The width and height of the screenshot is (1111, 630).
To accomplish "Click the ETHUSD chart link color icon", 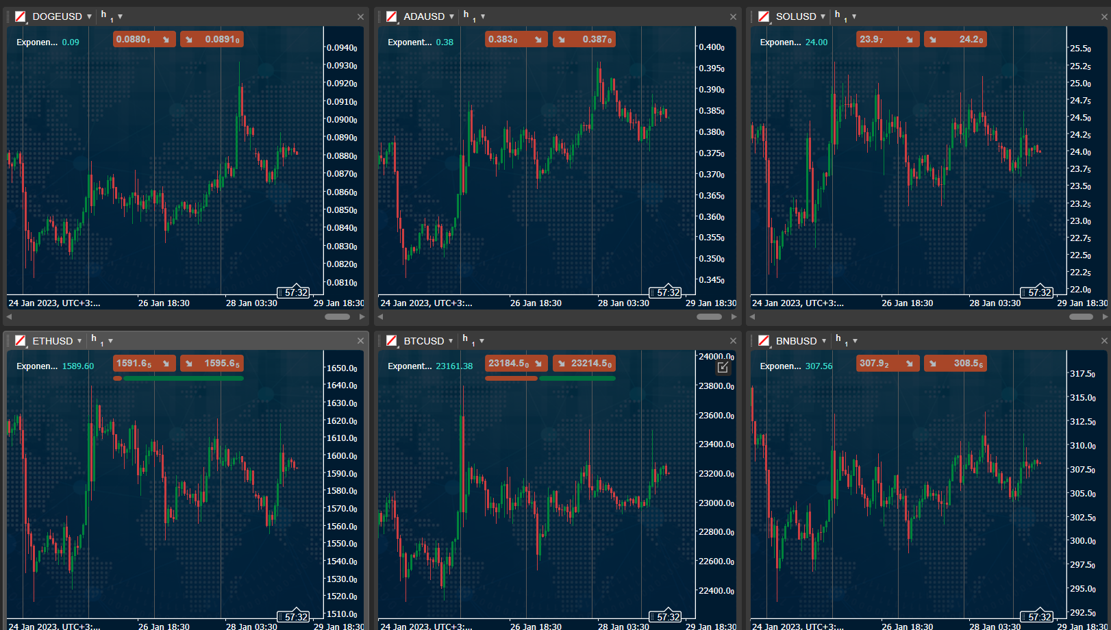I will [21, 341].
